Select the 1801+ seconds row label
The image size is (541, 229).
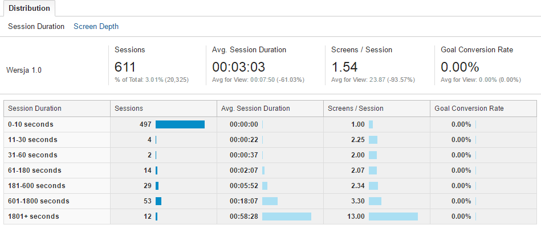34,216
